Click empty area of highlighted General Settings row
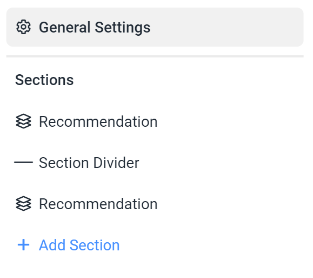Screen dimensions: 313x278 225,27
